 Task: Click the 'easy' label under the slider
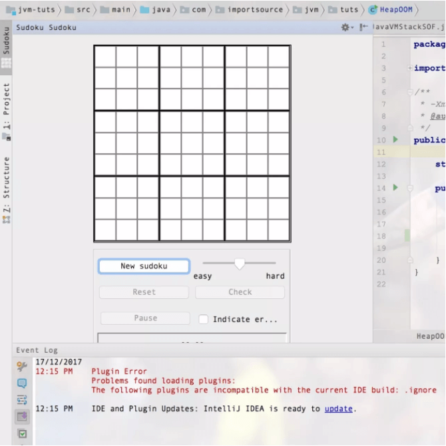(x=202, y=276)
